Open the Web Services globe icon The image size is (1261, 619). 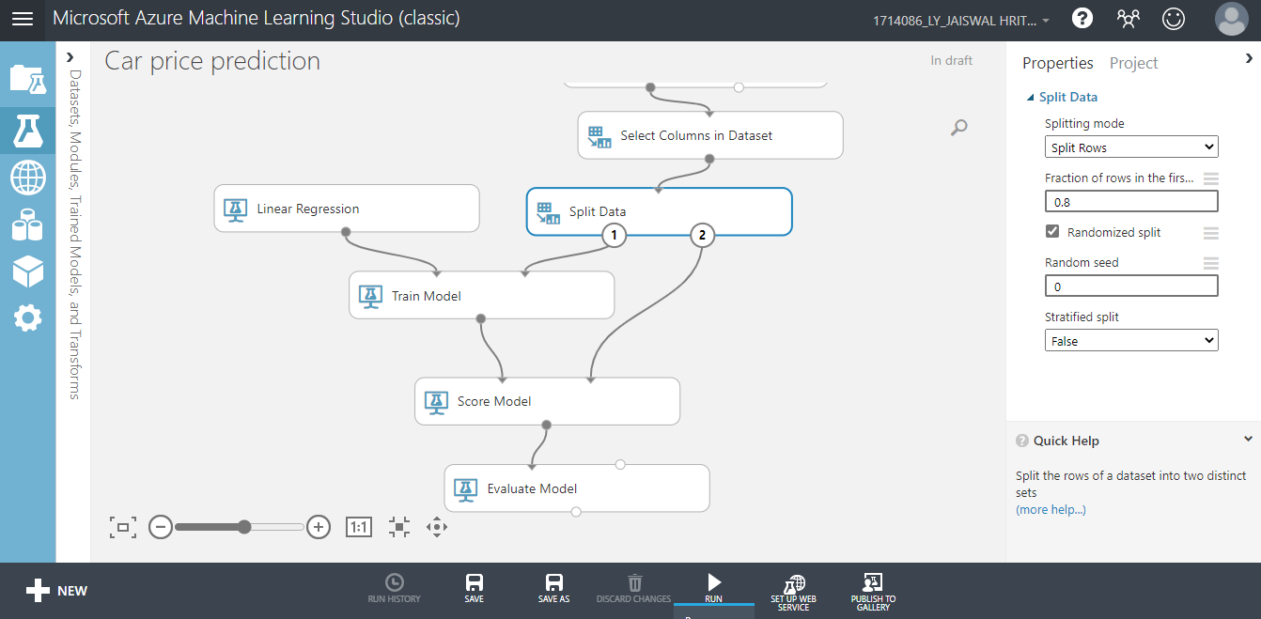27,177
